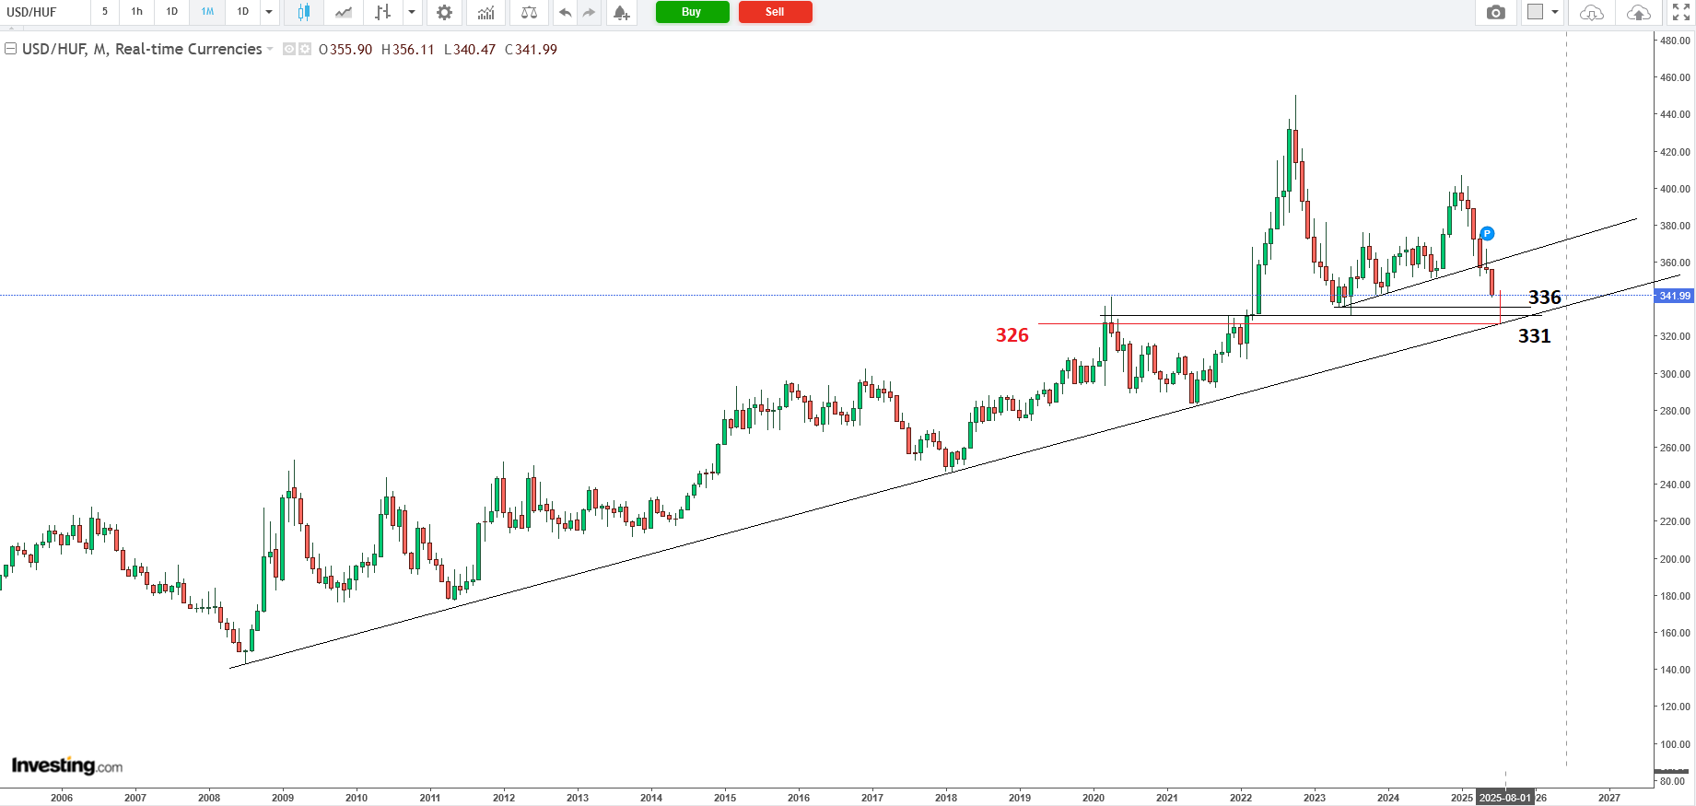Select the 1h timeframe
1696x806 pixels.
137,12
